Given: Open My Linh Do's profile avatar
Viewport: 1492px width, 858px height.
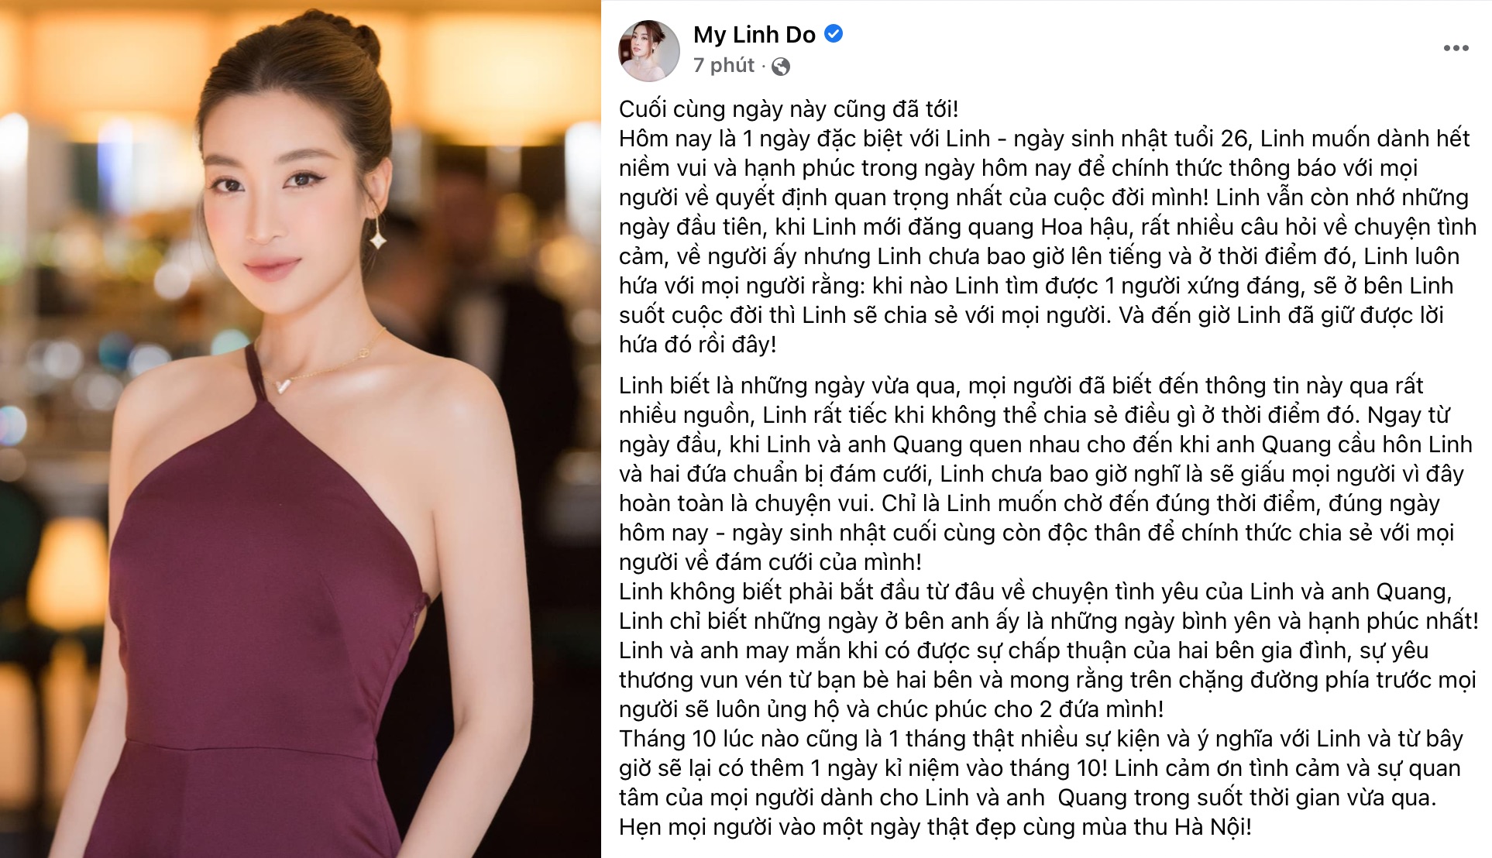Looking at the screenshot, I should pyautogui.click(x=648, y=51).
